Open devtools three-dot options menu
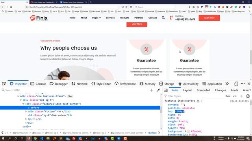 pyautogui.click(x=243, y=84)
